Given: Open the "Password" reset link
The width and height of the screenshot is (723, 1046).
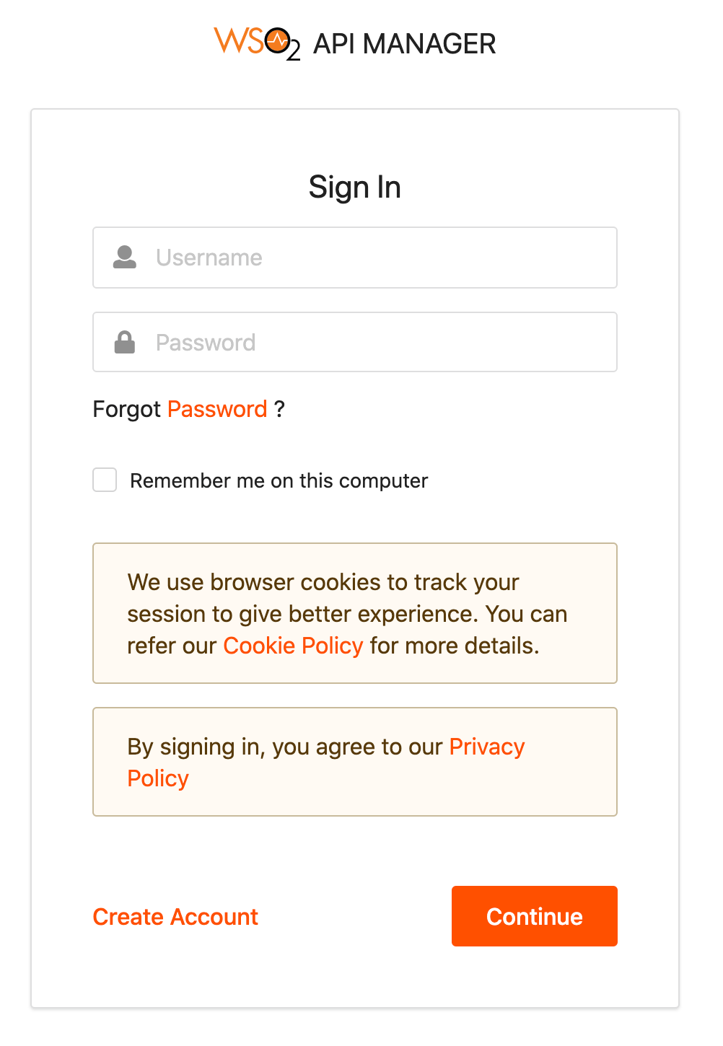Looking at the screenshot, I should pyautogui.click(x=216, y=409).
